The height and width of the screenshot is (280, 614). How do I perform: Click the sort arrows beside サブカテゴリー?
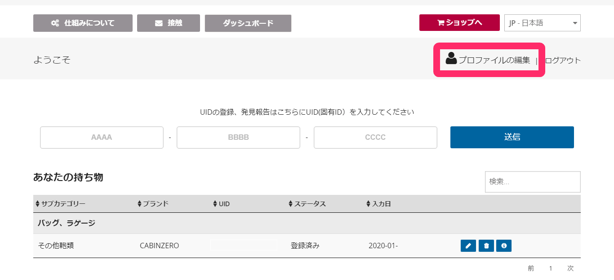tap(37, 204)
